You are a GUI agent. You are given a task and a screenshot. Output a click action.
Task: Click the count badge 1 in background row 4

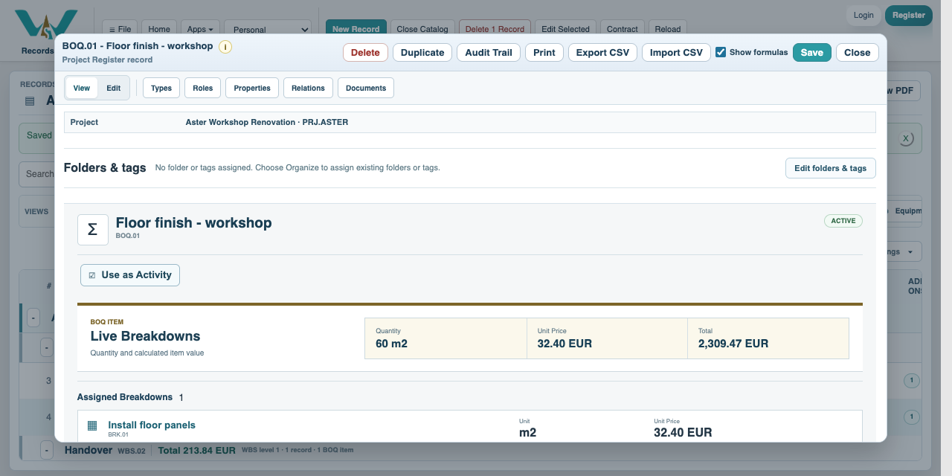(x=911, y=417)
